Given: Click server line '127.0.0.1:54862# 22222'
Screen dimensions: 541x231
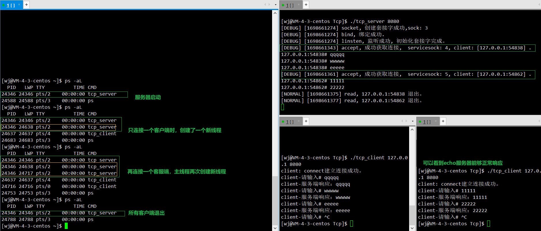Looking at the screenshot, I should click(x=313, y=87).
